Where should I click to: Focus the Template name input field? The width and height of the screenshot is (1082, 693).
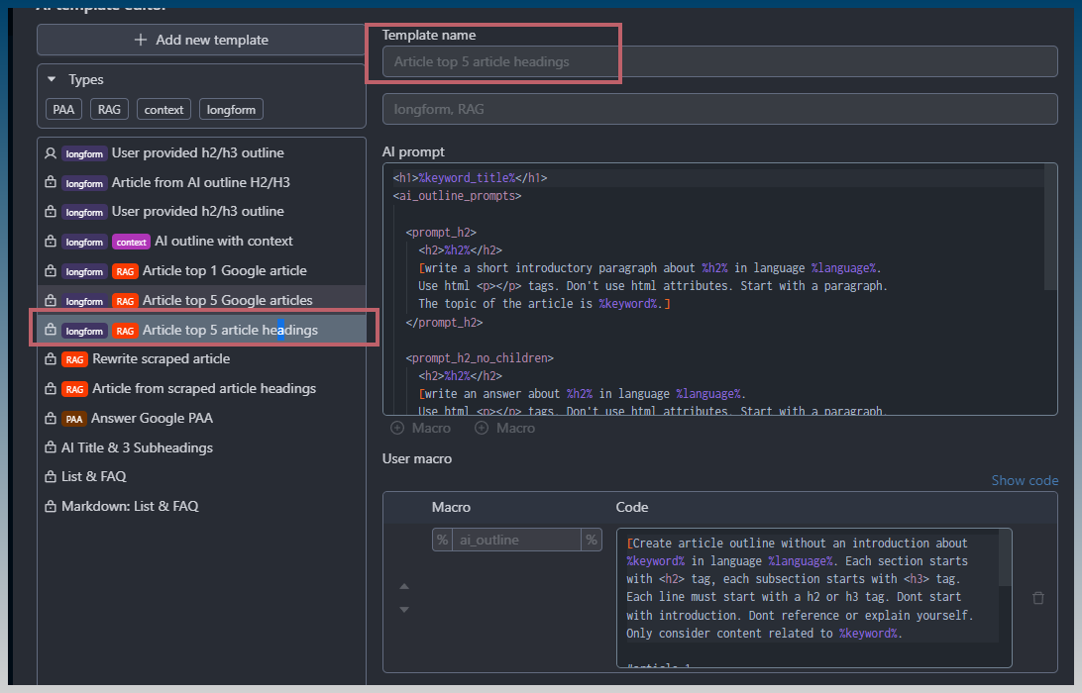(719, 62)
